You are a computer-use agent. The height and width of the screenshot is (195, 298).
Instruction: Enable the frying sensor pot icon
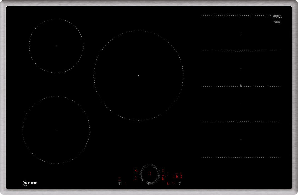coord(168,183)
